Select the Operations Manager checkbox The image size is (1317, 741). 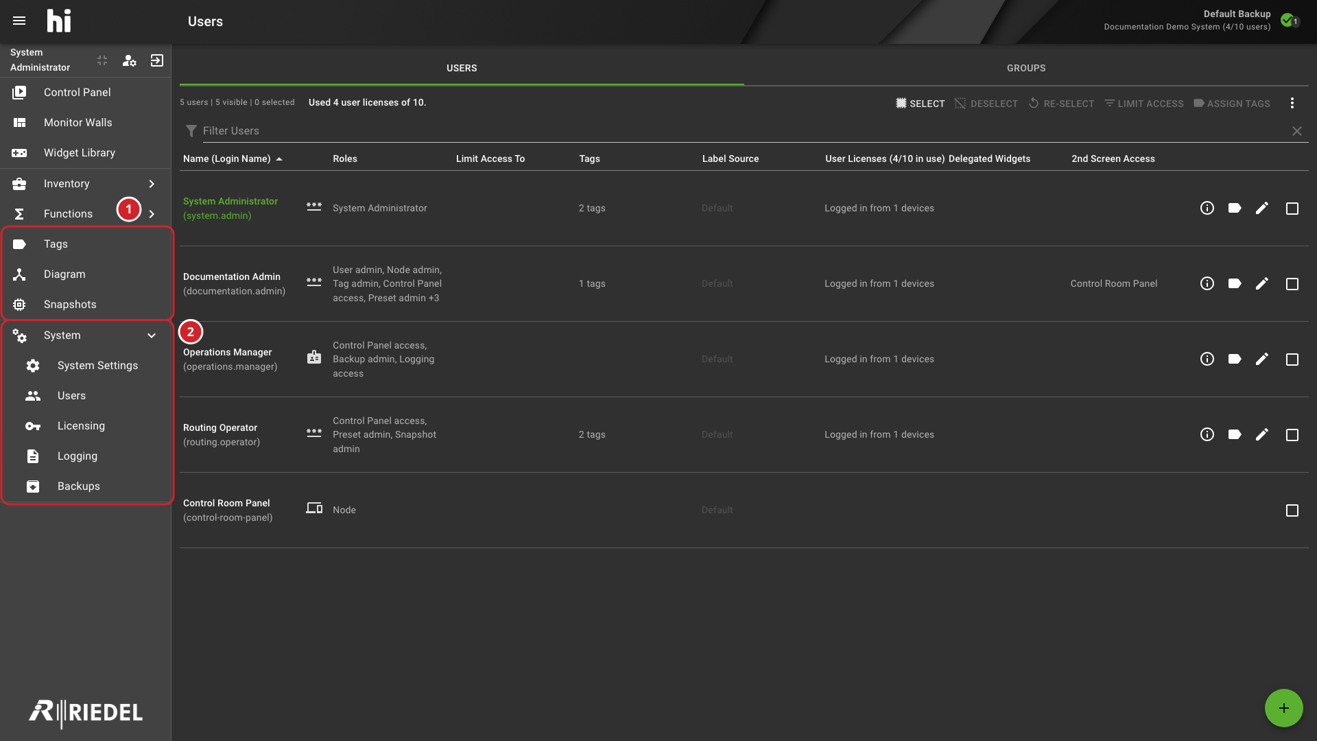[x=1292, y=359]
